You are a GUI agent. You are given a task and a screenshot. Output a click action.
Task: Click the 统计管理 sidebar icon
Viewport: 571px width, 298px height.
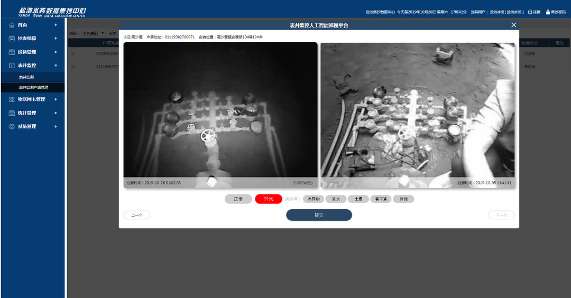(x=12, y=113)
